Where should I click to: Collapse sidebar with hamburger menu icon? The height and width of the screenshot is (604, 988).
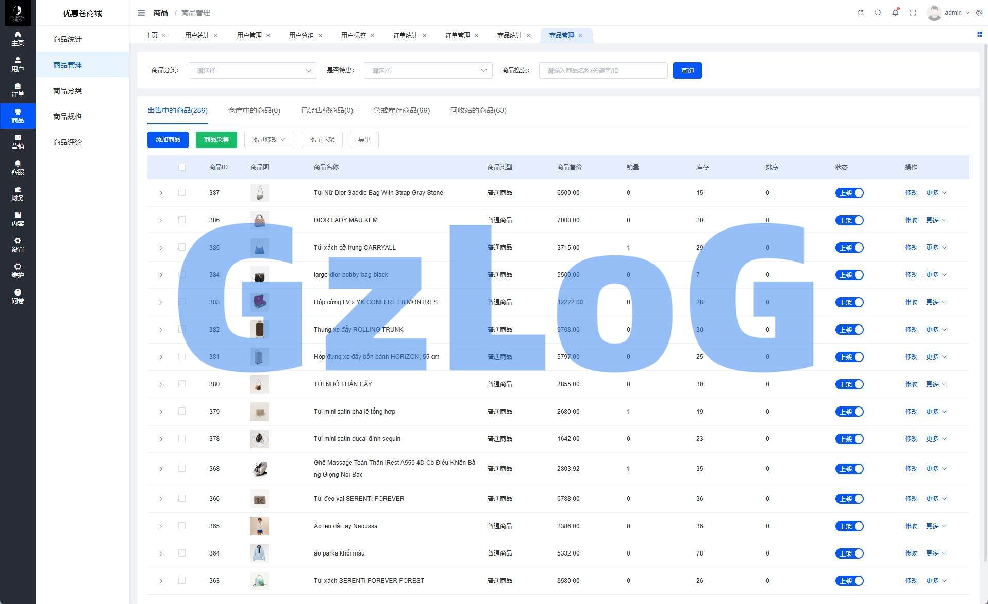(141, 13)
